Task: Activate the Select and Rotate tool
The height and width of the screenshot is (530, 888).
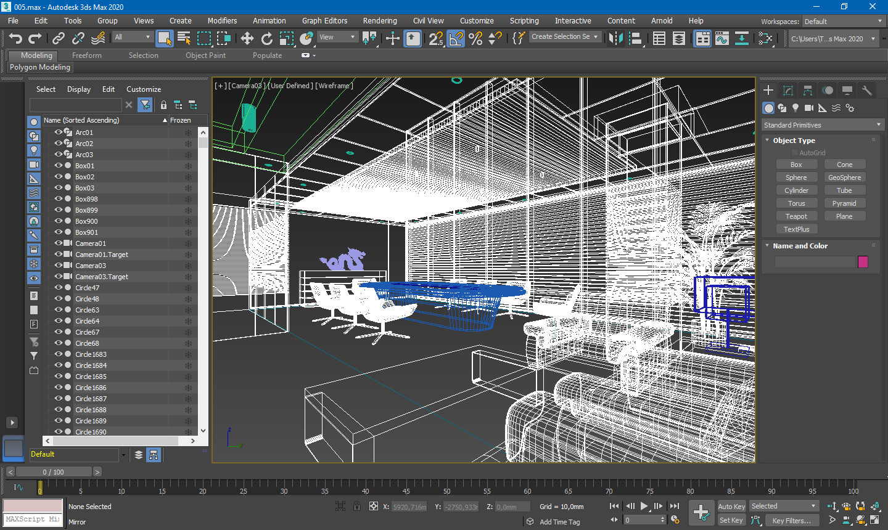Action: click(267, 39)
